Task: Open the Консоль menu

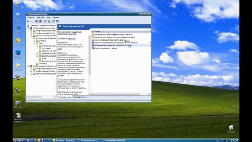Action: pyautogui.click(x=31, y=17)
